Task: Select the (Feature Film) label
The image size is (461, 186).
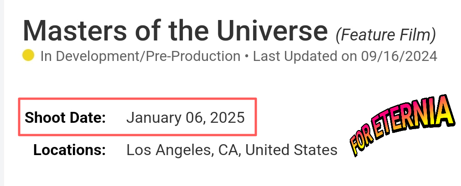Action: tap(386, 33)
